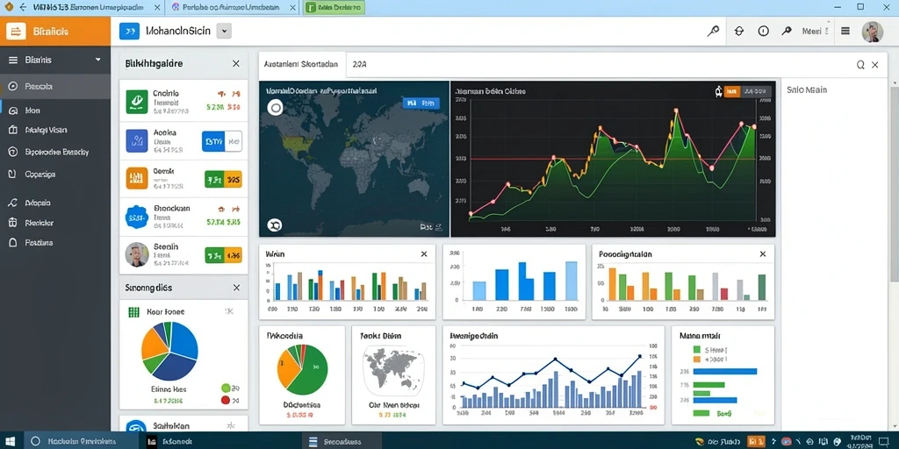This screenshot has width=899, height=449.
Task: Click the orange hamburger menu icon
Action: point(16,32)
